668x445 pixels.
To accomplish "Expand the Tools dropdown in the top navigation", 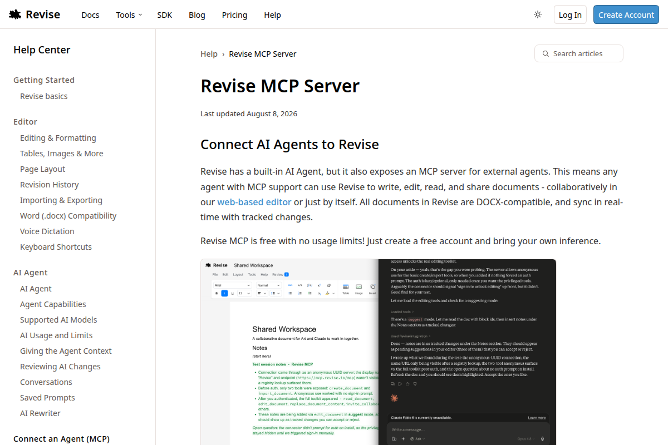I will (129, 15).
